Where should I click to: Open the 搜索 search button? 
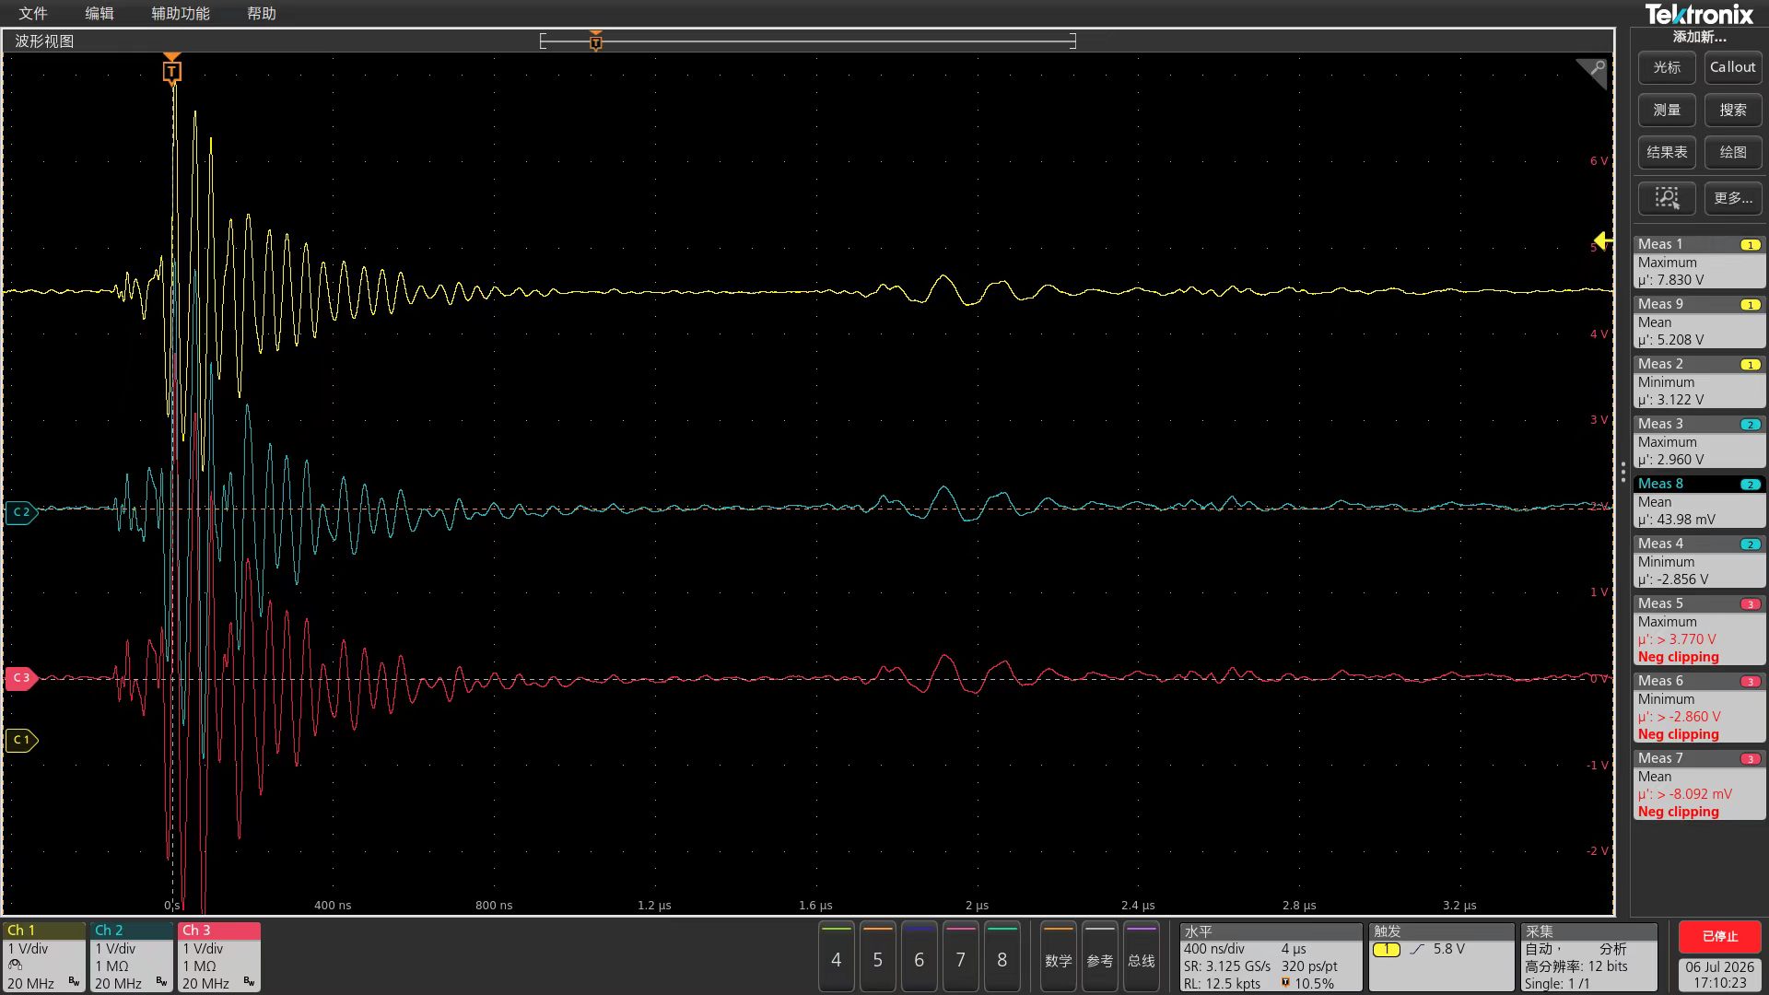1732,110
